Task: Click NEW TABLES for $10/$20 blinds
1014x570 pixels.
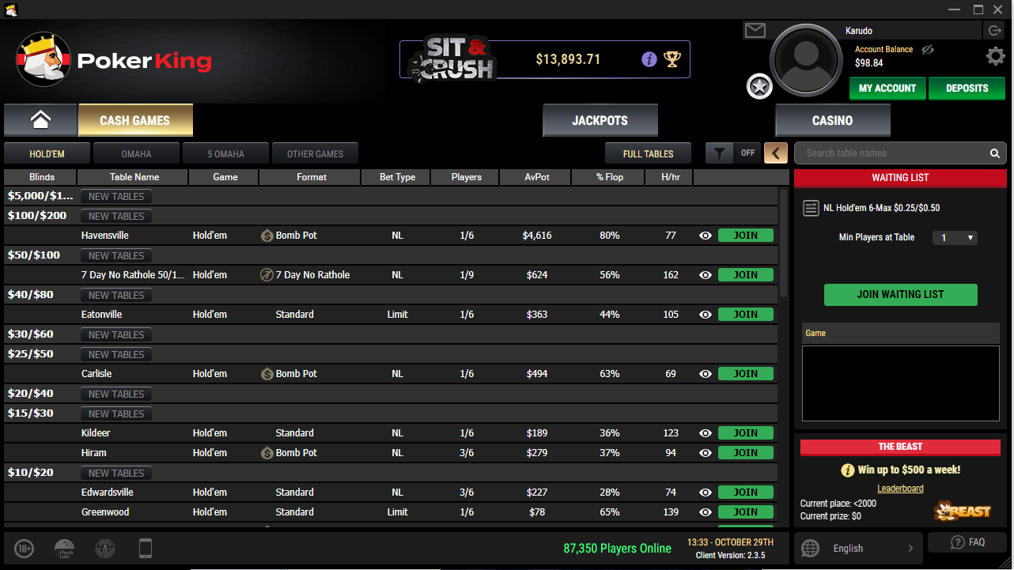Action: (x=116, y=473)
